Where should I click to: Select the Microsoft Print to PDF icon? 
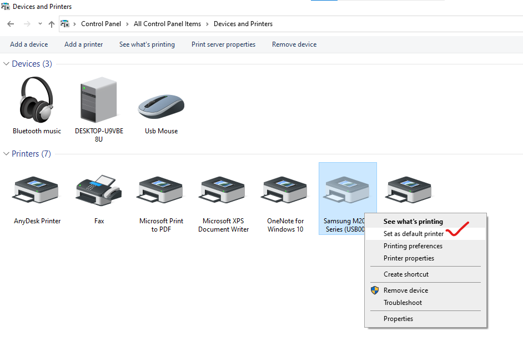pos(160,189)
